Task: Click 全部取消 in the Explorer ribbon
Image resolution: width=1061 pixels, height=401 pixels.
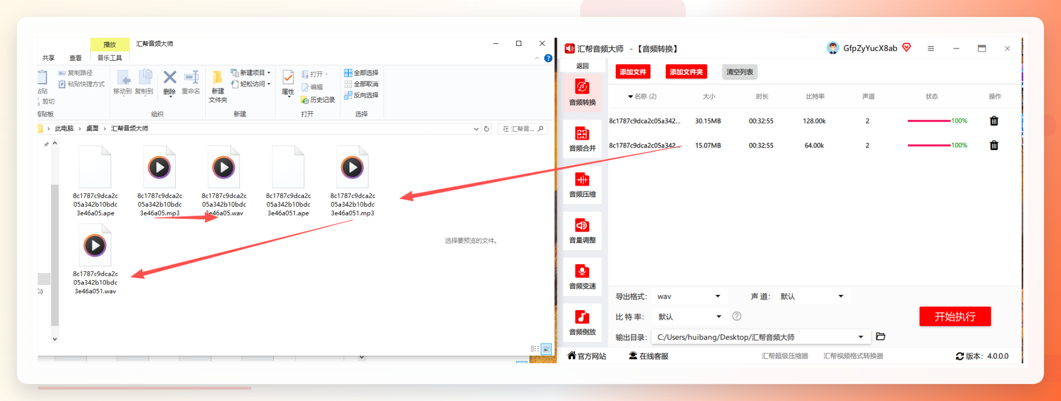Action: point(361,84)
